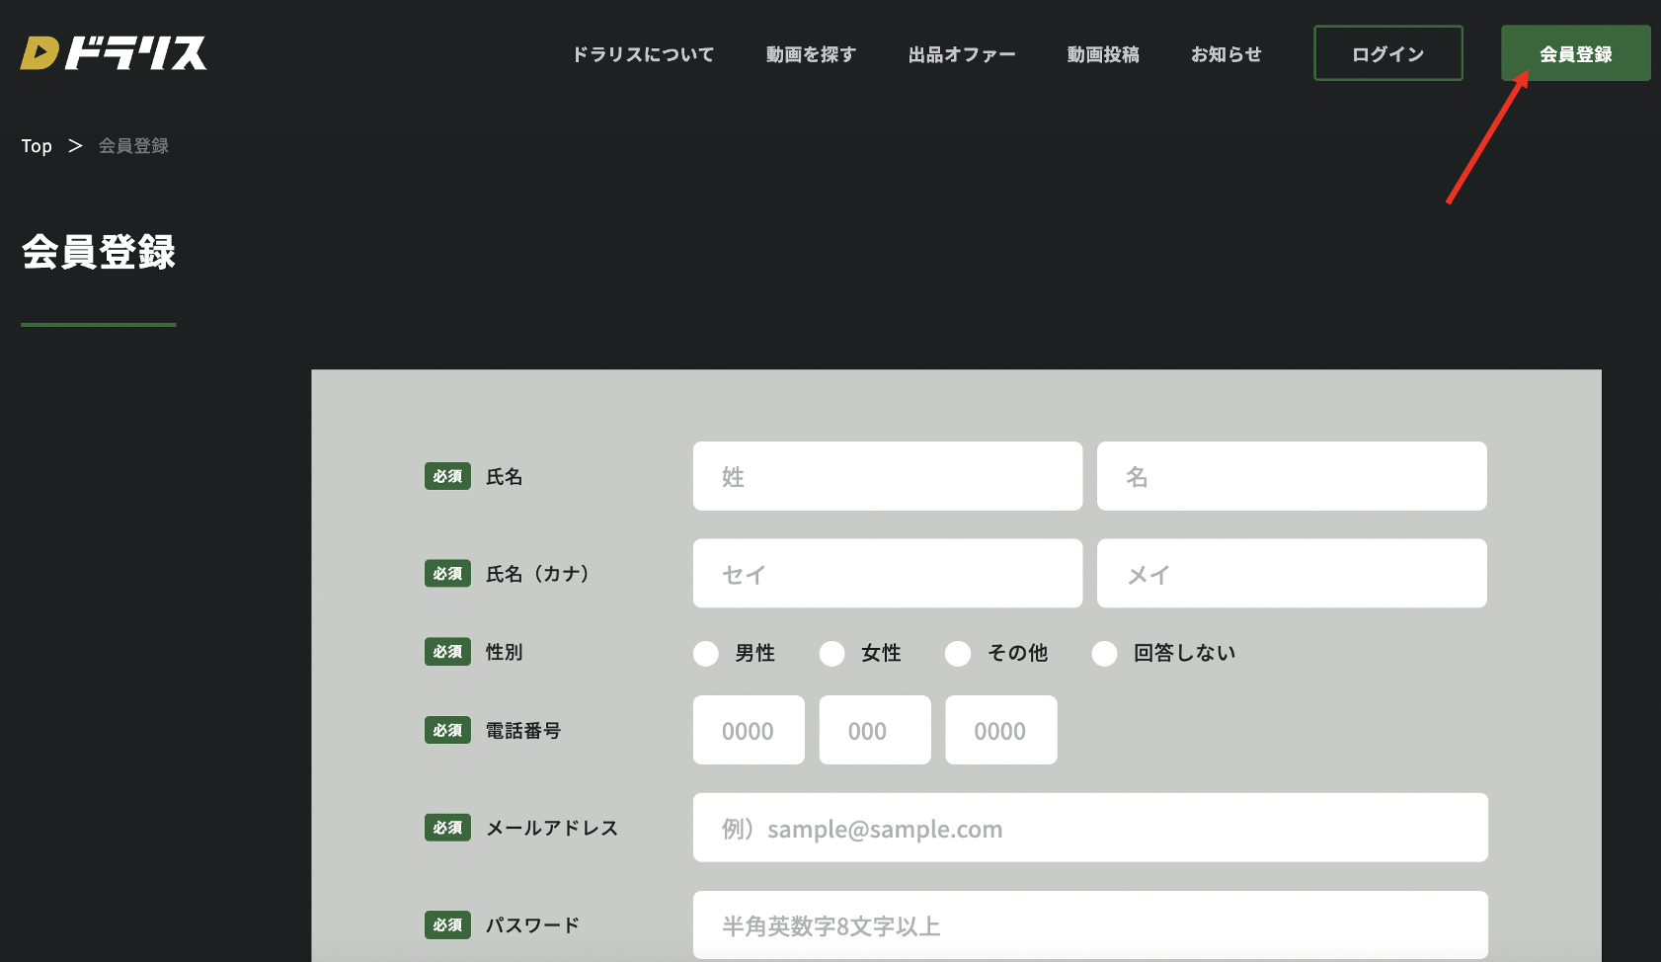Open お知らせ news page
The height and width of the screenshot is (962, 1661).
(x=1226, y=54)
